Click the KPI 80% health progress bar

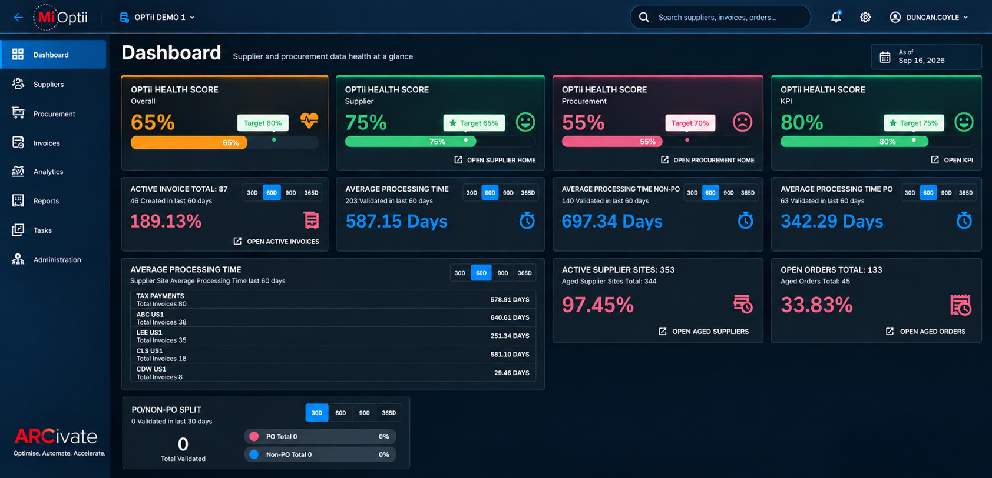click(x=877, y=141)
